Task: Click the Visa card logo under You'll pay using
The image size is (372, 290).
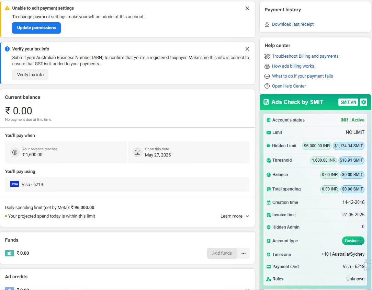Action: [x=14, y=184]
